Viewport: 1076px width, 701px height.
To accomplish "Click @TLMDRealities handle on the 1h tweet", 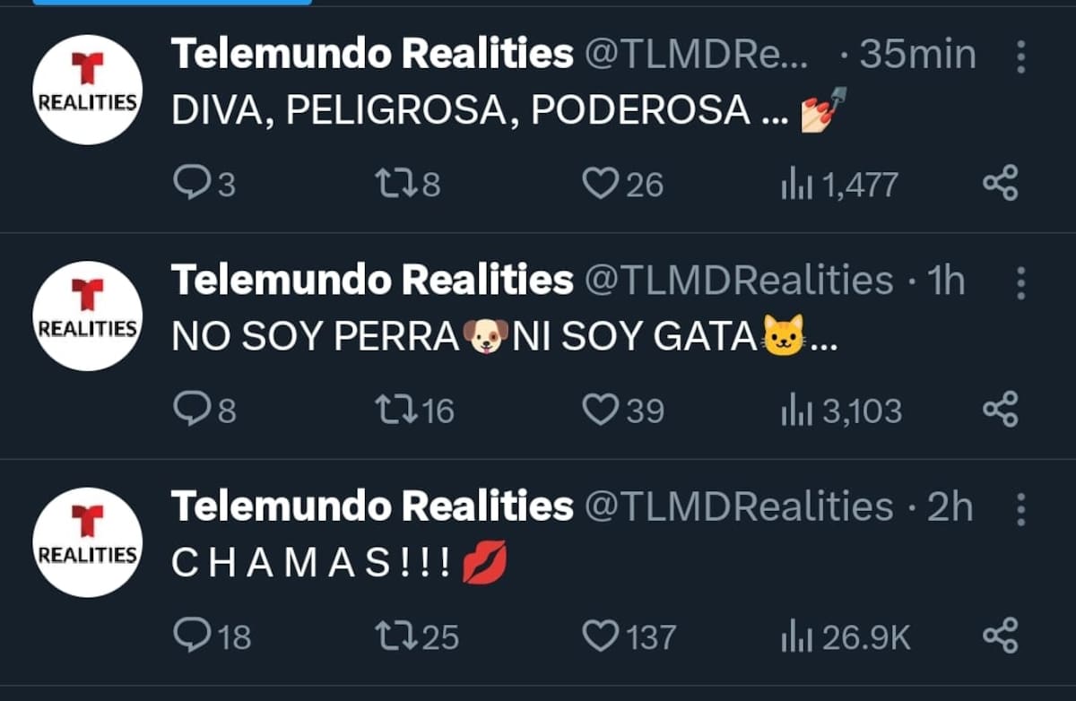I will pyautogui.click(x=738, y=281).
